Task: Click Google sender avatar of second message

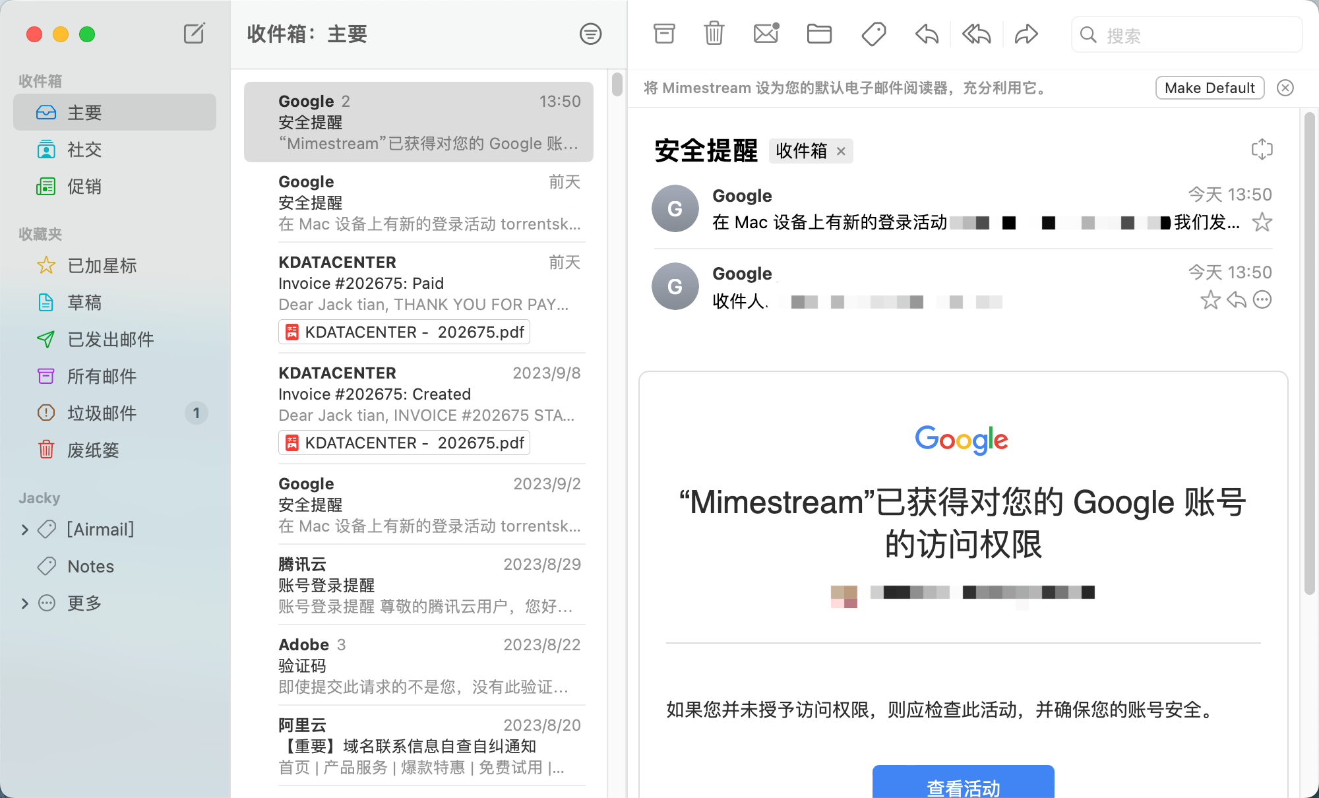Action: [x=675, y=286]
